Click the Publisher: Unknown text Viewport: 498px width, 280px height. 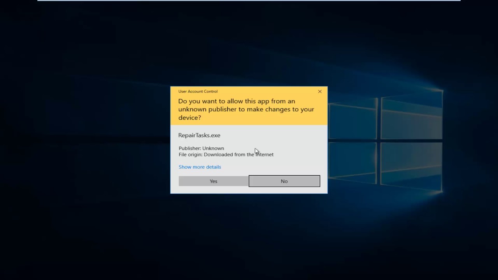tap(201, 148)
